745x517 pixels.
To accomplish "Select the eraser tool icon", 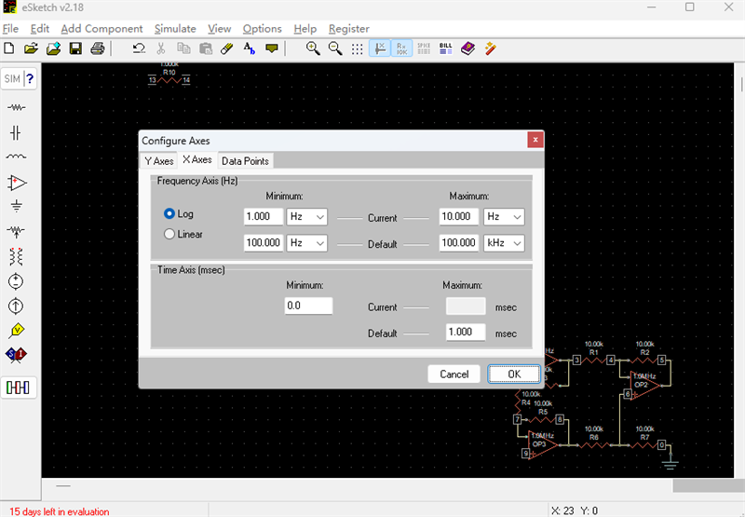I will point(227,48).
